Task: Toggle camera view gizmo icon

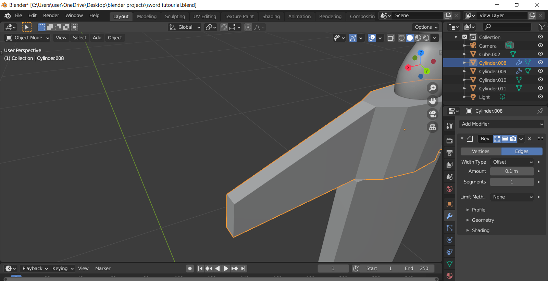Action: point(433,114)
